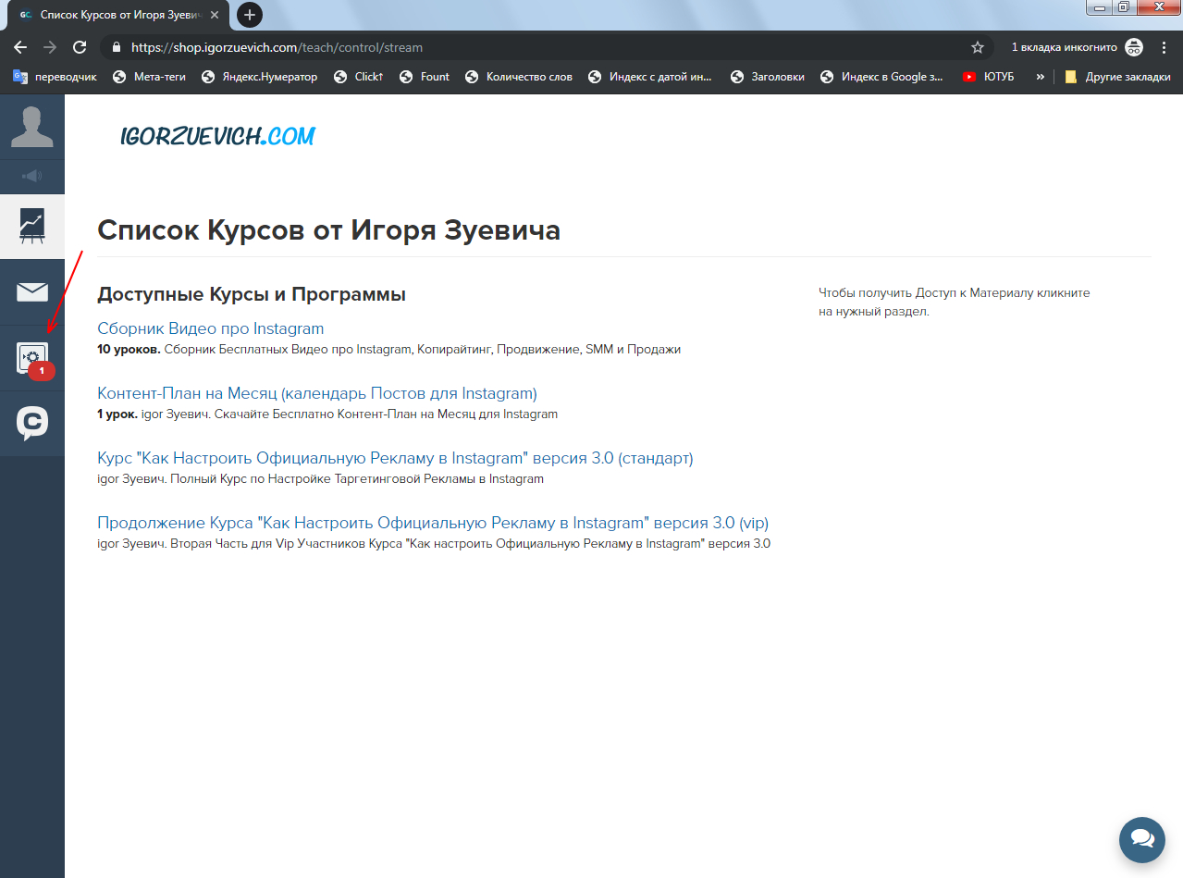Open Продолжение Курса версия 3.0 (vip) link
This screenshot has height=878, width=1183.
click(x=433, y=522)
